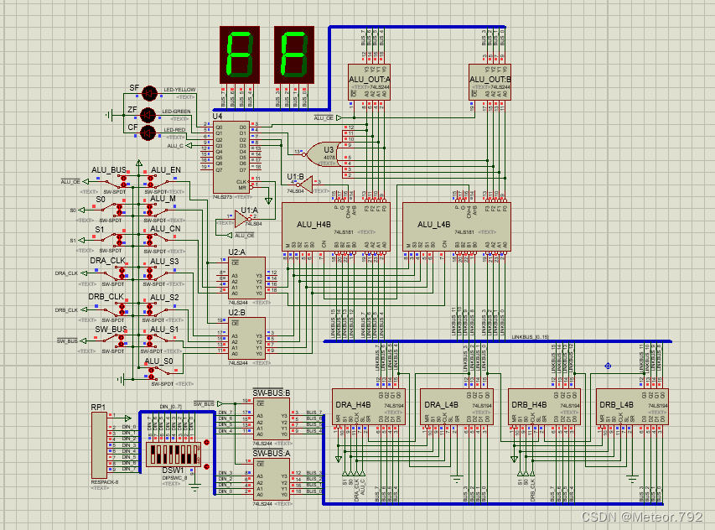Select the ALU_OUT:A buffer chip

click(x=369, y=82)
